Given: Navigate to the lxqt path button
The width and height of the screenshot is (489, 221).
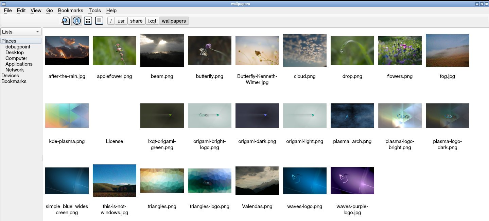Looking at the screenshot, I should [152, 21].
